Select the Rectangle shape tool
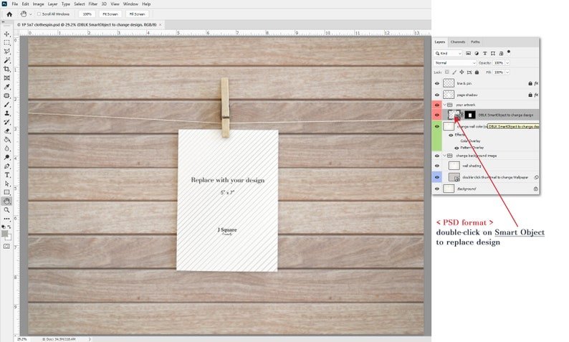The height and width of the screenshot is (342, 569). [x=6, y=192]
